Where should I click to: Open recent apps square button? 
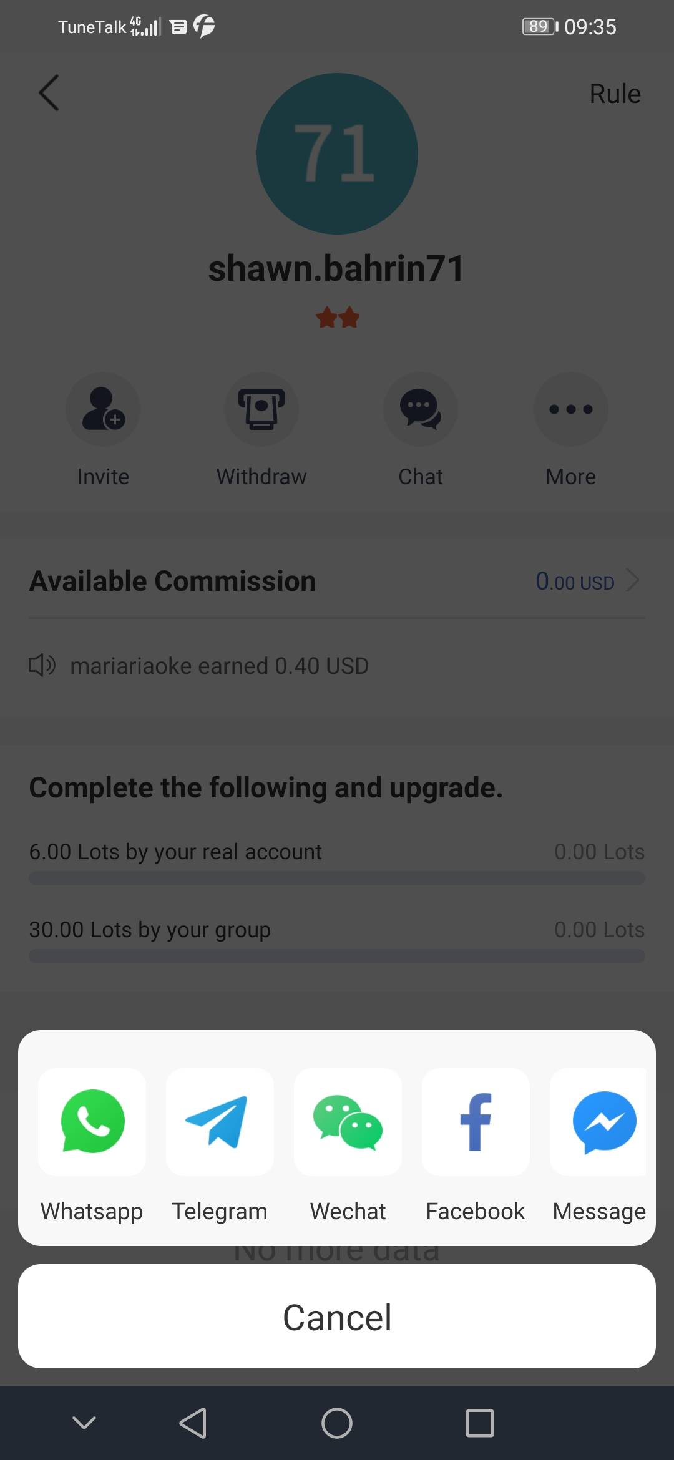[479, 1423]
